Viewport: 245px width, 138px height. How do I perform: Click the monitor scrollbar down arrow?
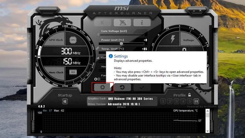(208, 131)
